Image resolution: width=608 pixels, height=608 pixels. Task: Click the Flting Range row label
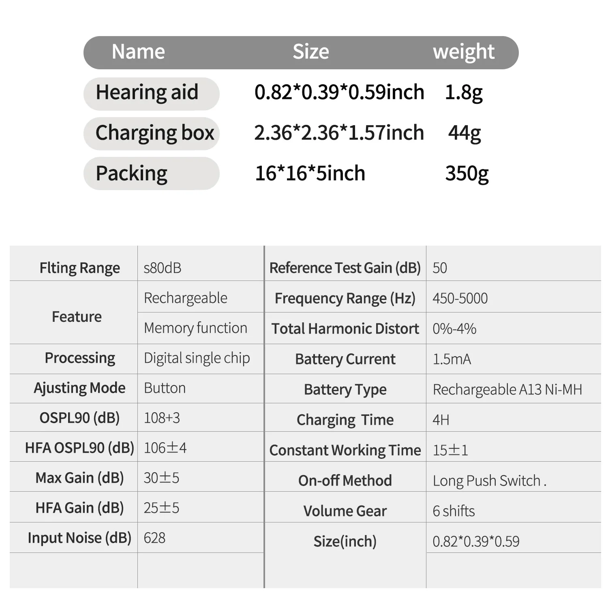click(x=79, y=268)
